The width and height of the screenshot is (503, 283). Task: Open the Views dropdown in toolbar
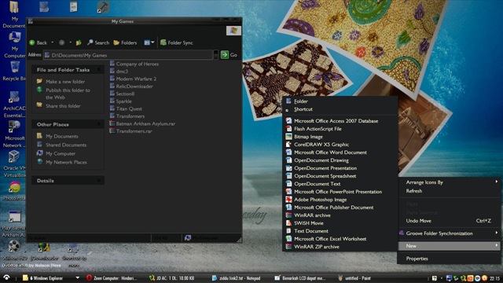tap(149, 42)
